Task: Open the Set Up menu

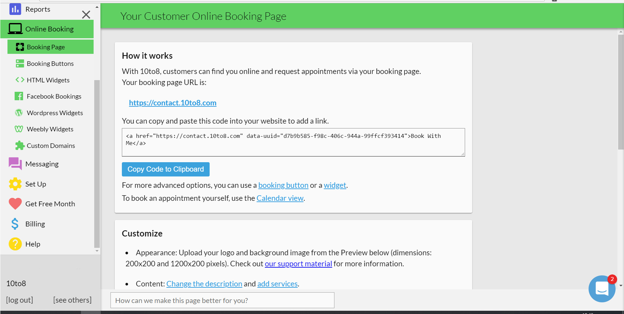Action: coord(36,184)
